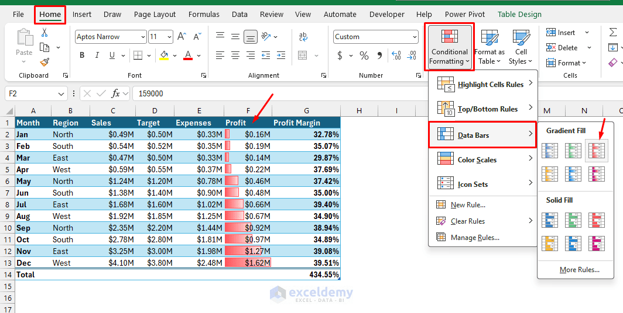This screenshot has height=313, width=623.
Task: Click Top Align icon
Action: pyautogui.click(x=220, y=36)
